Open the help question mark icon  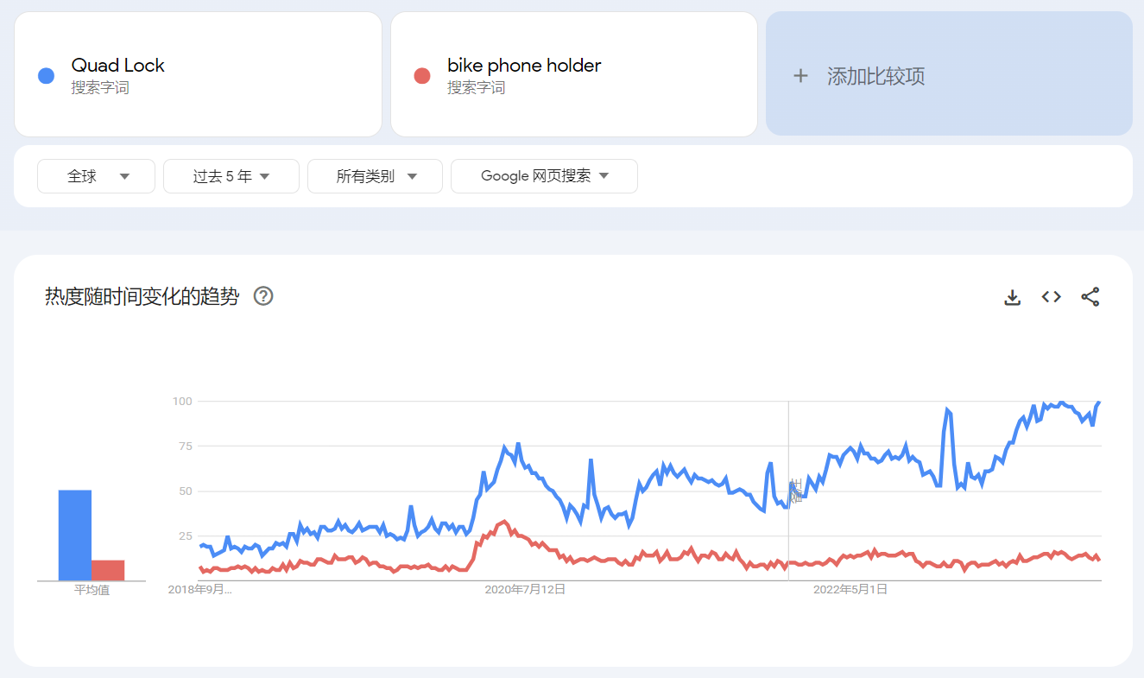coord(263,296)
